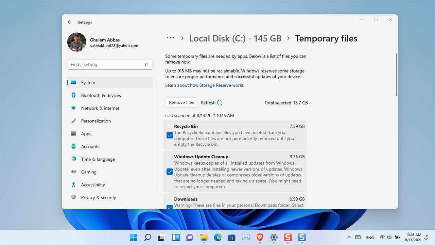Click the search magnifier in Find a setting

click(x=146, y=64)
